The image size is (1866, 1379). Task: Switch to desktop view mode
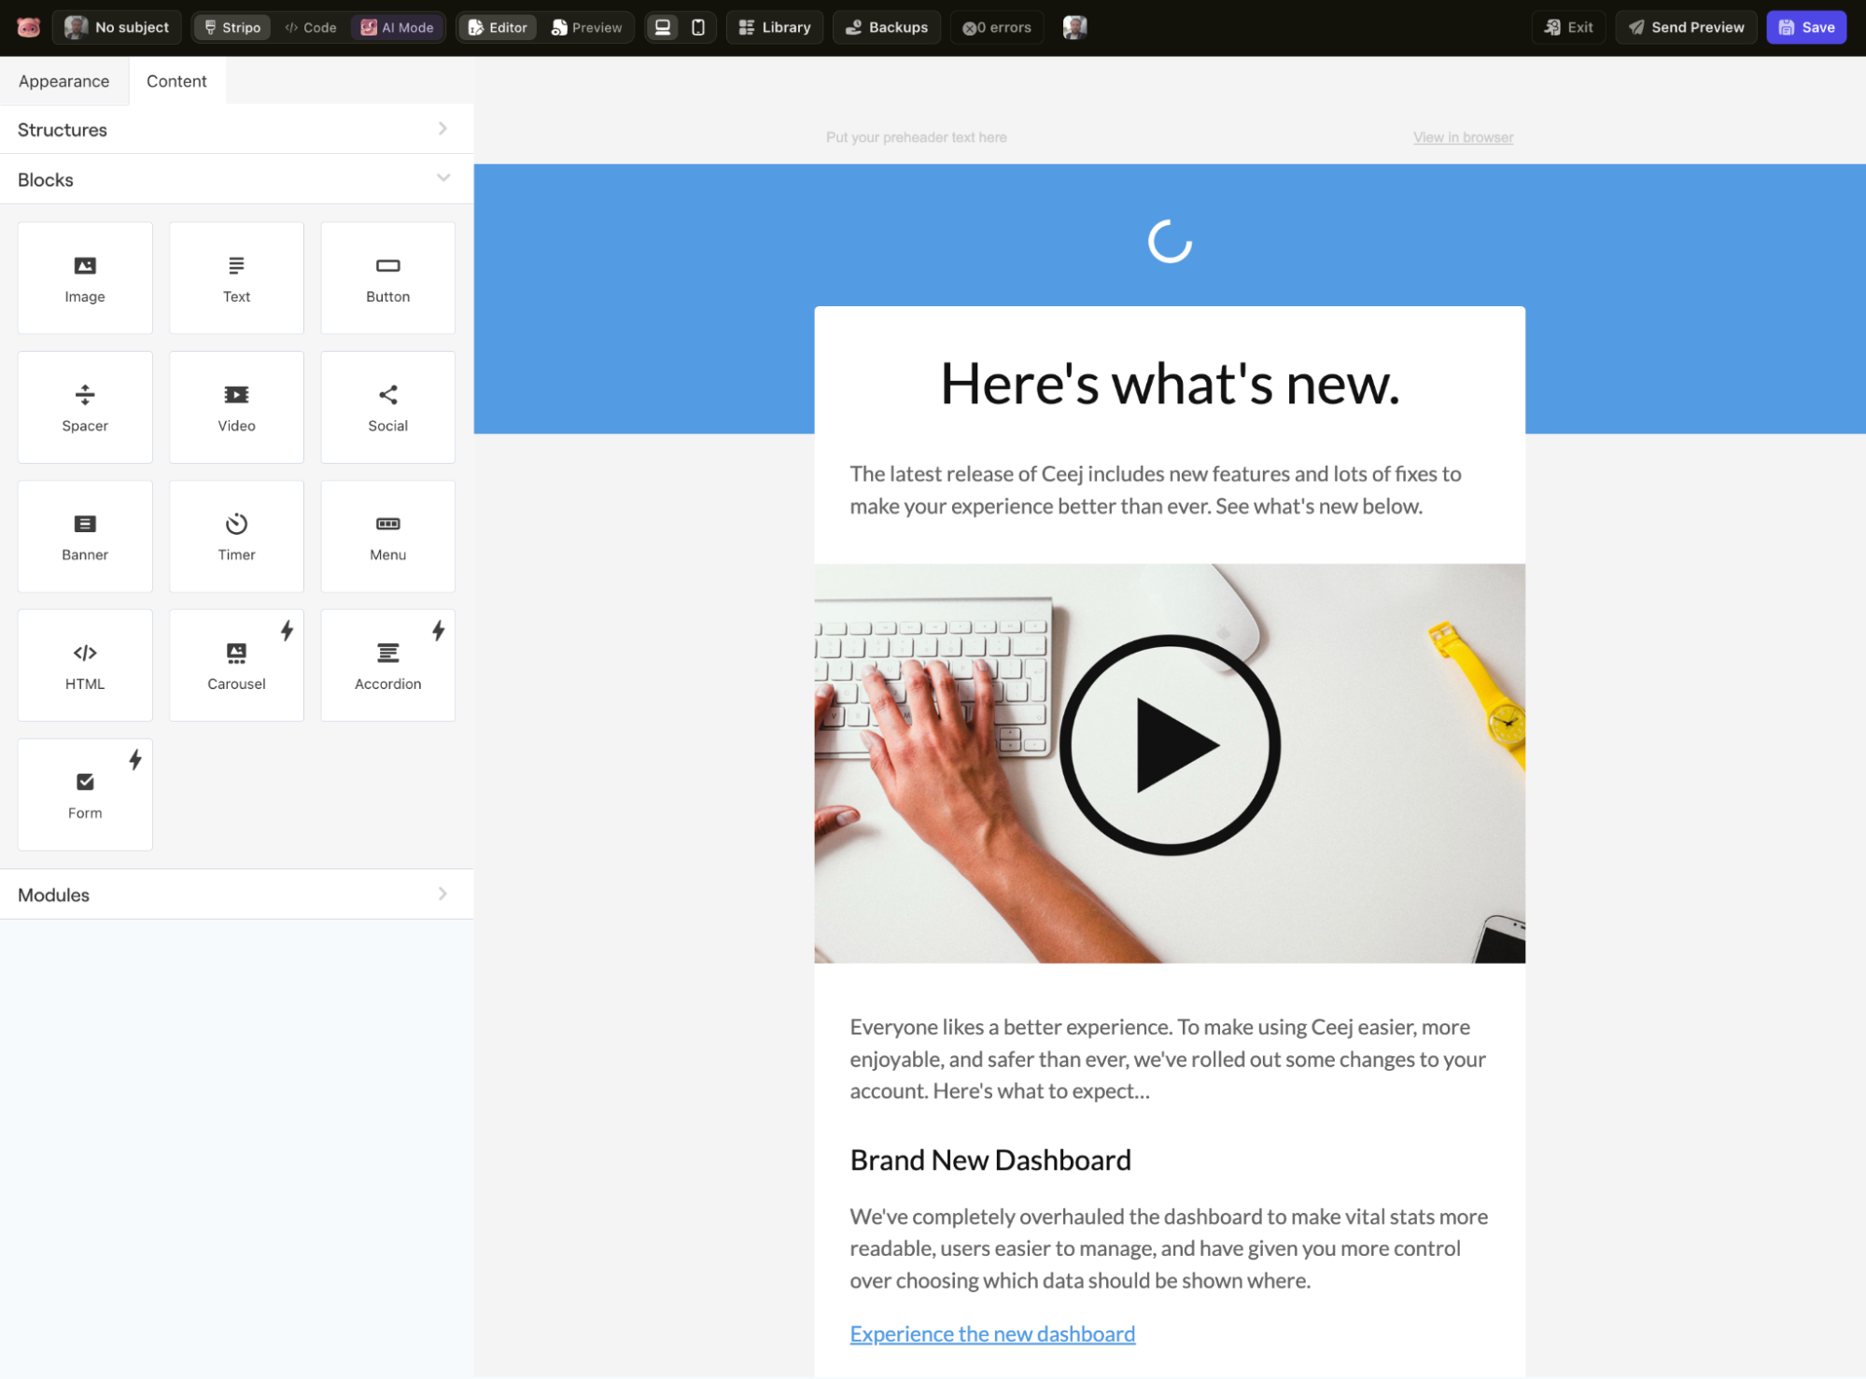[x=663, y=27]
